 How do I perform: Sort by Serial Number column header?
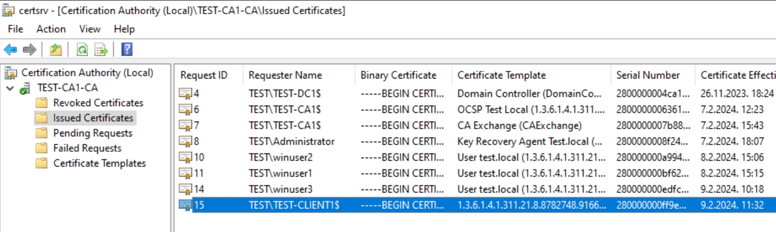coord(652,75)
